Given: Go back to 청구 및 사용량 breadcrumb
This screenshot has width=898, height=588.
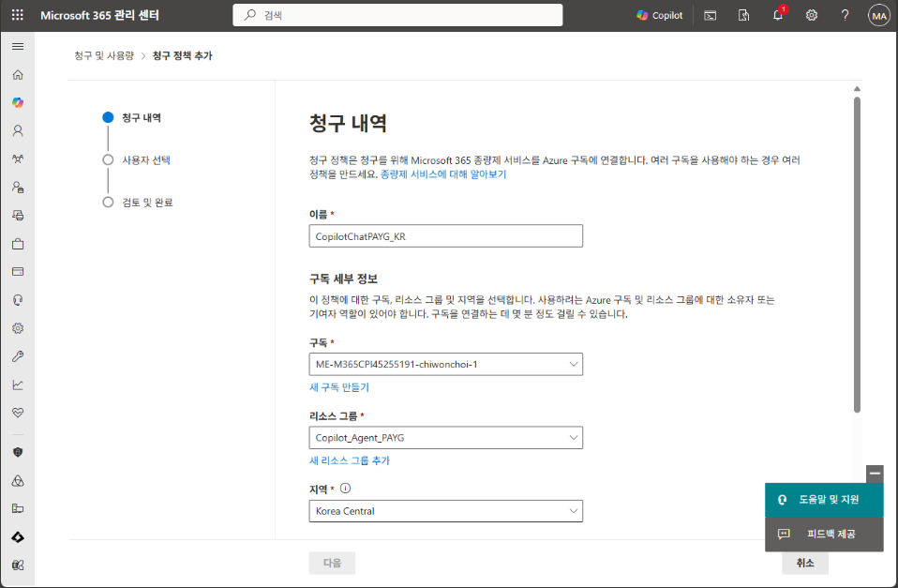Looking at the screenshot, I should [x=104, y=55].
